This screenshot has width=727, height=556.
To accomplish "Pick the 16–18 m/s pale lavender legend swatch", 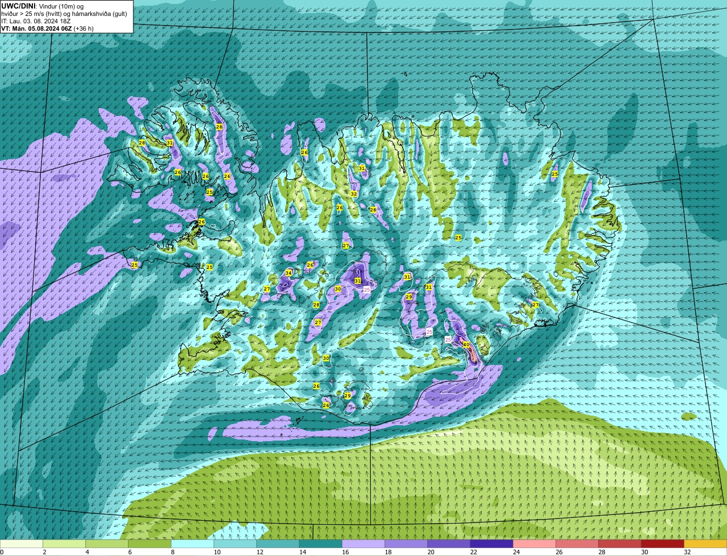I will click(x=363, y=544).
